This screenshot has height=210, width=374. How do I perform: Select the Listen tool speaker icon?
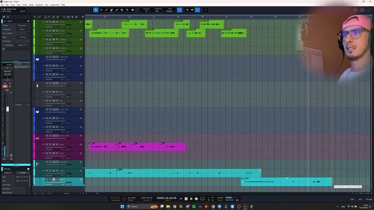(133, 10)
